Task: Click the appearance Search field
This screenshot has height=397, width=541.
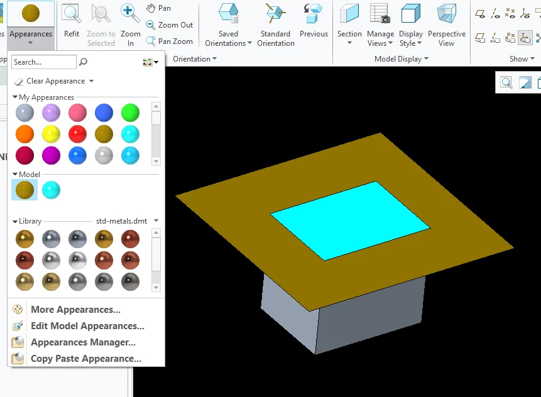Action: point(44,62)
